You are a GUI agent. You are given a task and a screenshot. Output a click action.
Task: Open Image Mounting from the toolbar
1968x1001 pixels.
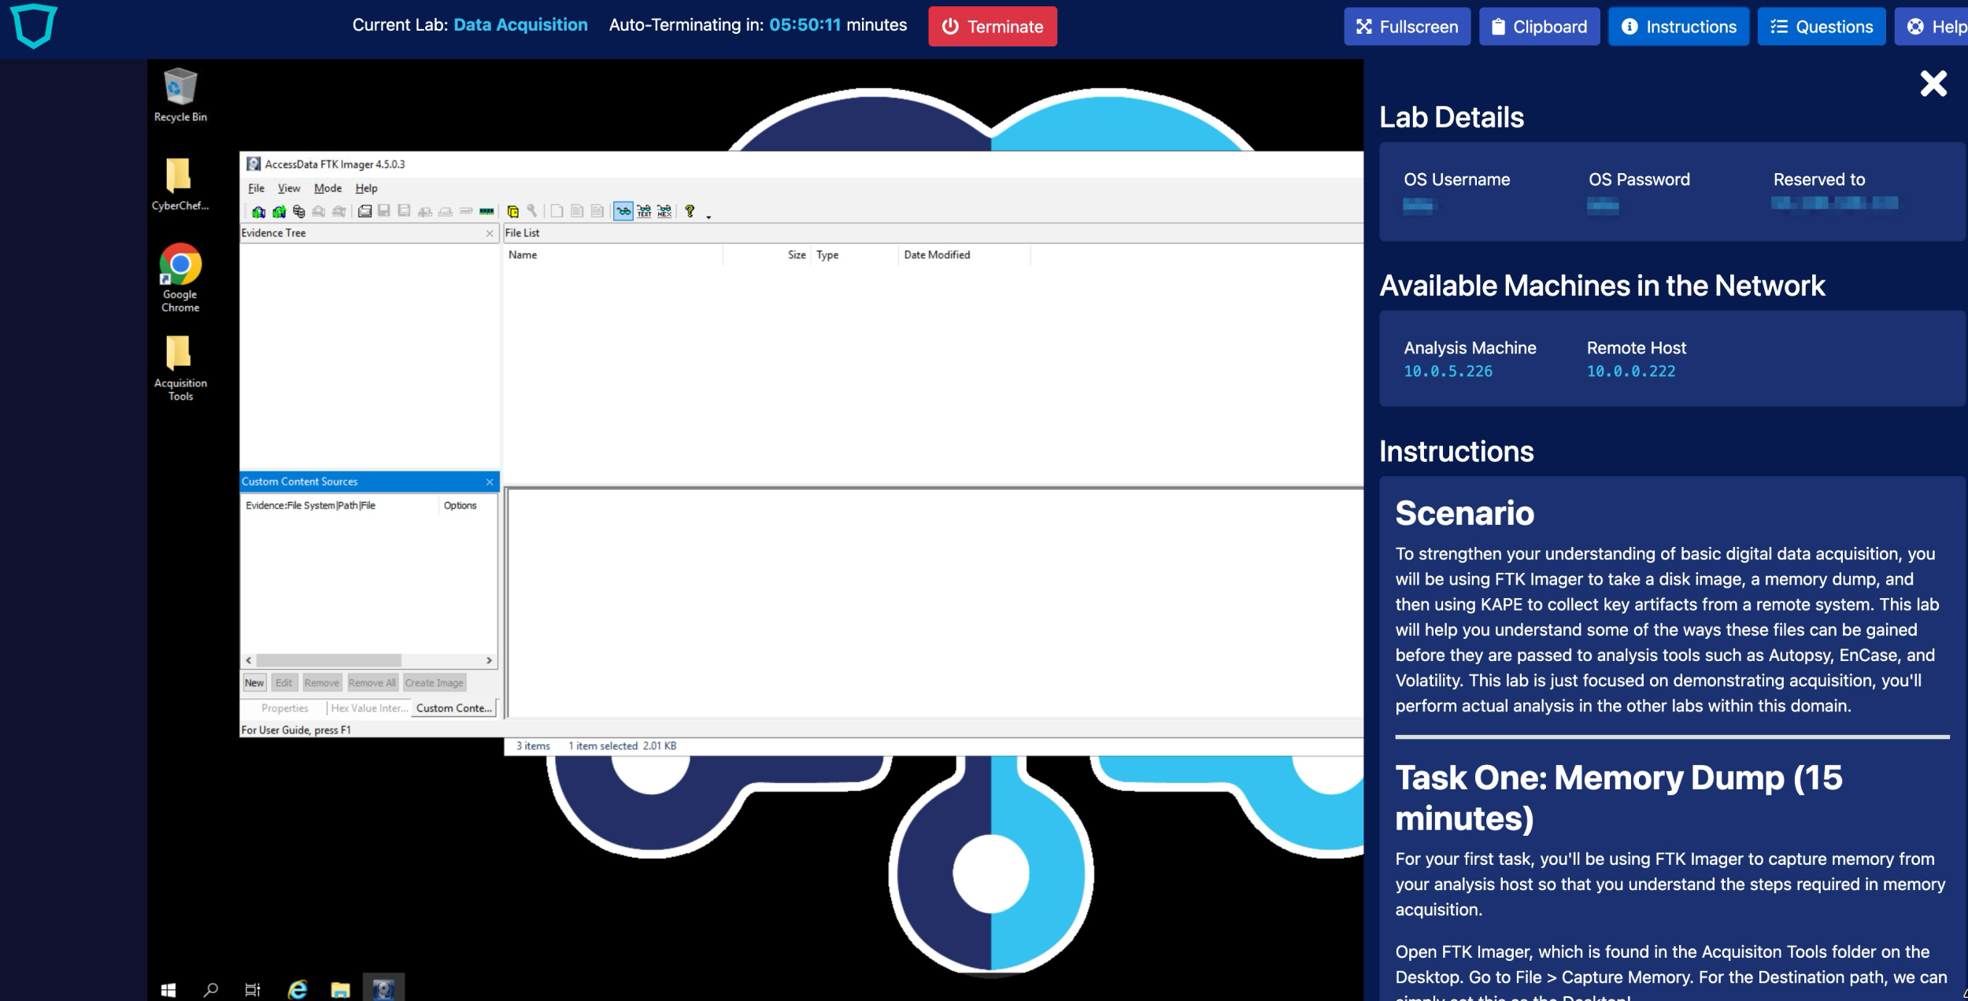pyautogui.click(x=299, y=211)
